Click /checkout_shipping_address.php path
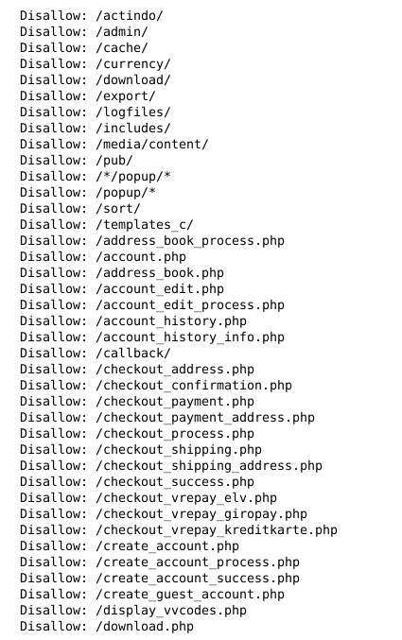402x640 pixels. [209, 466]
